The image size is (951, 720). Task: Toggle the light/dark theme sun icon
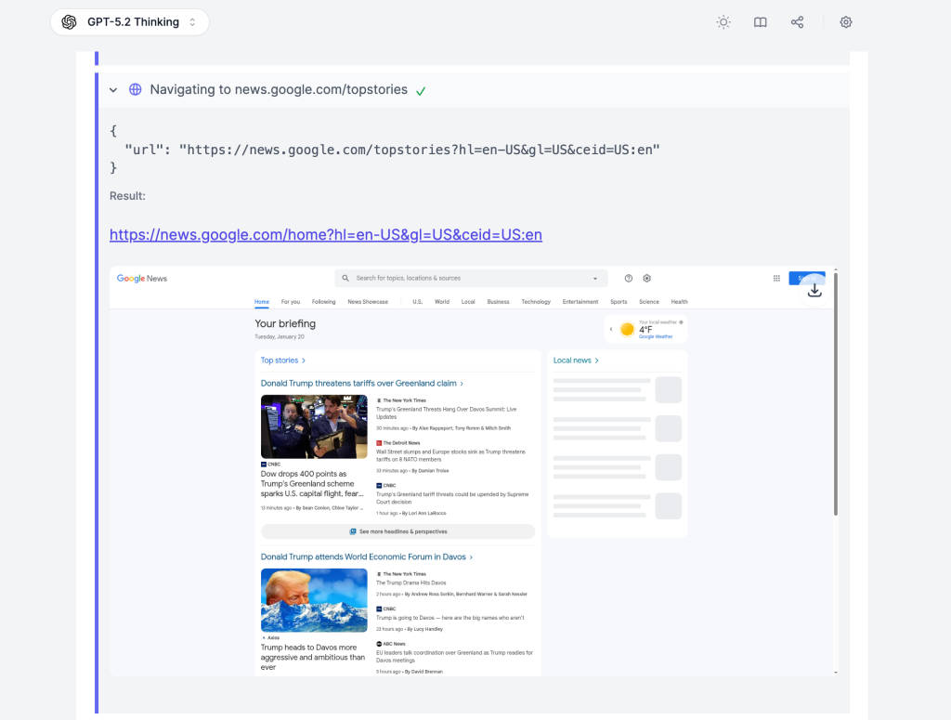pyautogui.click(x=723, y=22)
